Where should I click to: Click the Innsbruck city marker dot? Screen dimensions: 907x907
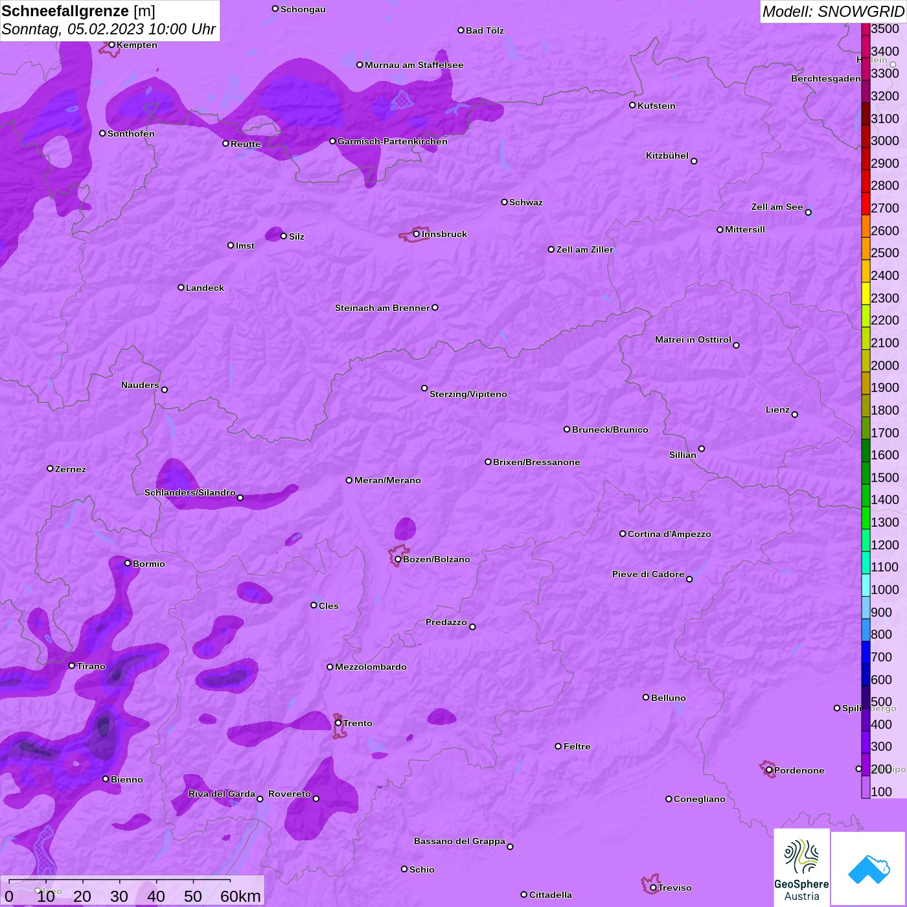tap(416, 234)
